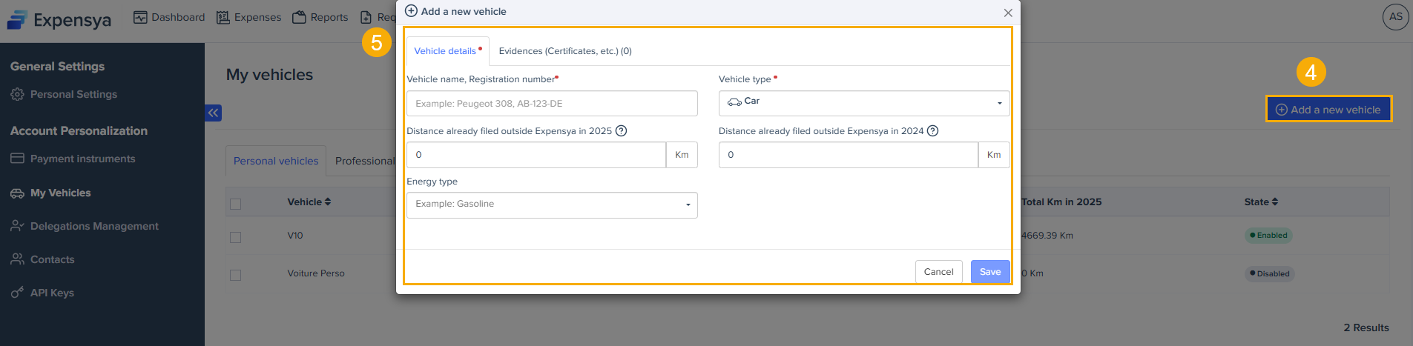The image size is (1413, 346).
Task: Expand the Vehicle type dropdown
Action: click(x=863, y=103)
